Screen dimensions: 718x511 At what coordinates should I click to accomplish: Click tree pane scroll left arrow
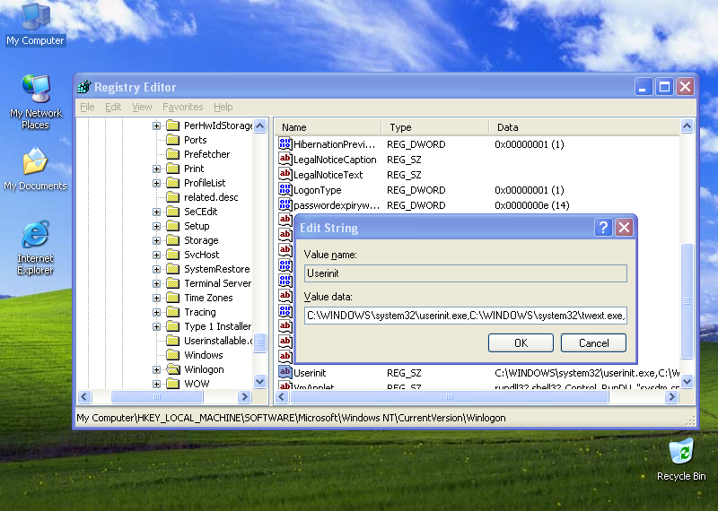pyautogui.click(x=84, y=396)
